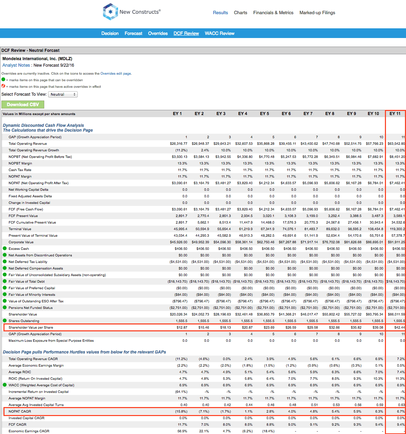This screenshot has width=406, height=434.
Task: Select the DCF Review tab
Action: click(186, 34)
